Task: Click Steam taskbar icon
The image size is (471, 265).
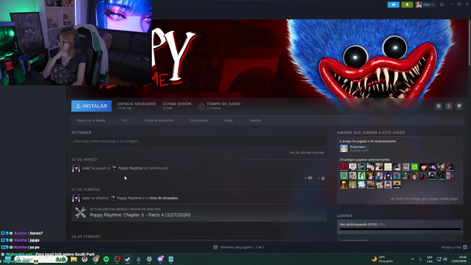Action: click(128, 259)
